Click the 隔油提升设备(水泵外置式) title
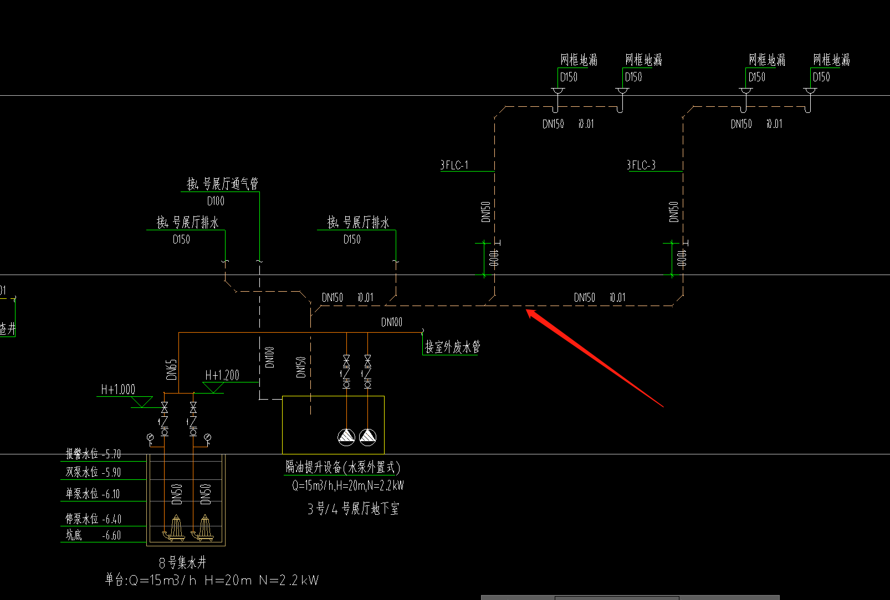The image size is (890, 600). pos(342,467)
